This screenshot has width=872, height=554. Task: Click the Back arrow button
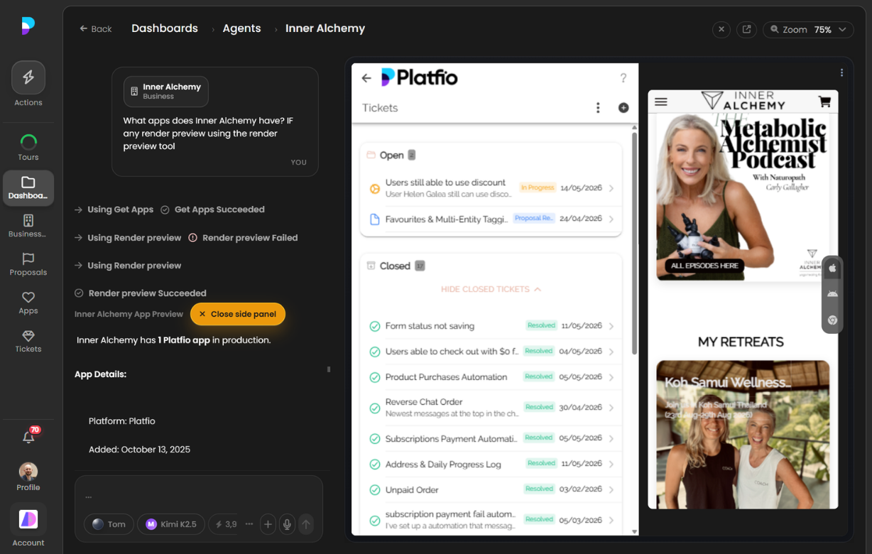click(x=96, y=28)
